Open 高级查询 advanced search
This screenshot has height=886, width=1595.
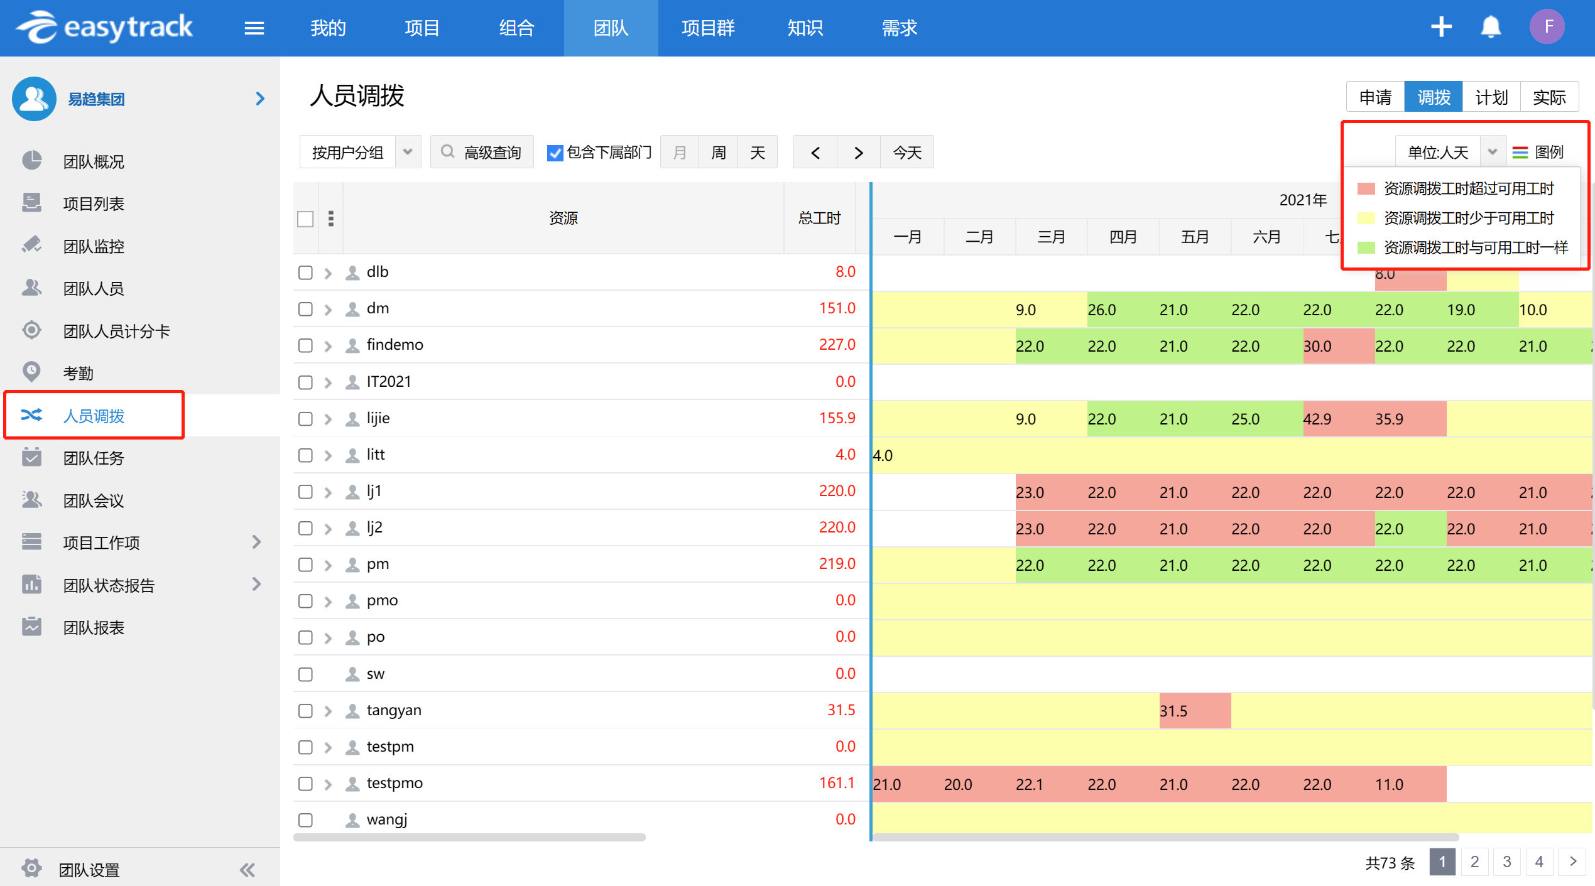coord(482,152)
